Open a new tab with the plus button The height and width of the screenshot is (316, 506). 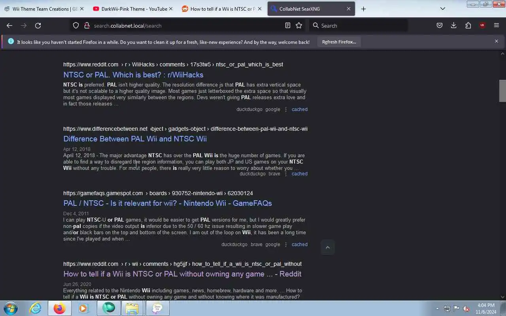tap(363, 9)
